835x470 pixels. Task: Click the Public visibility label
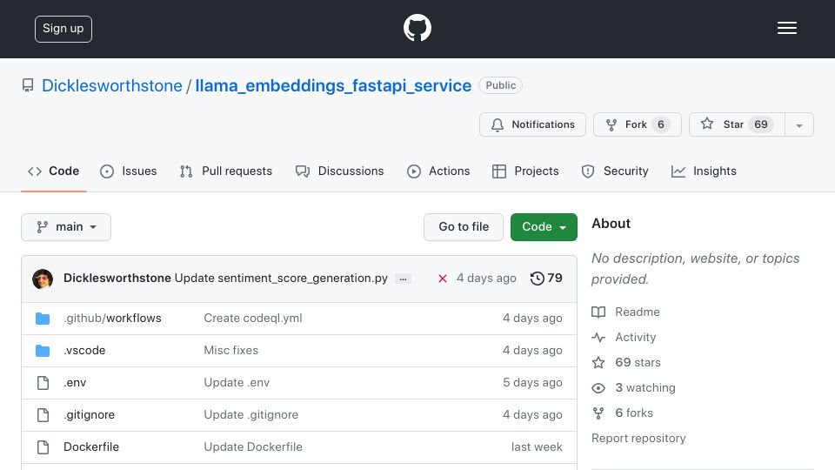(501, 85)
